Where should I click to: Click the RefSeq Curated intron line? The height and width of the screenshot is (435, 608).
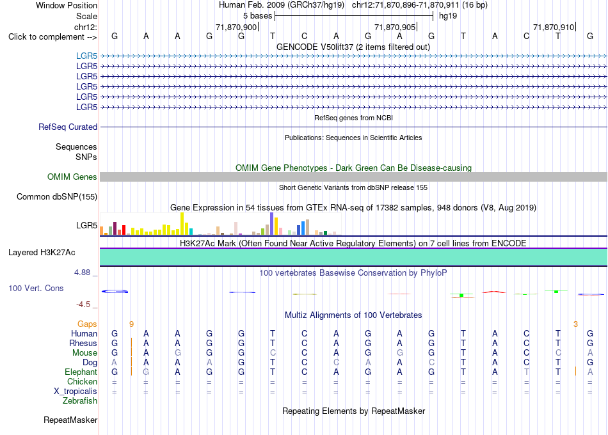(x=353, y=127)
